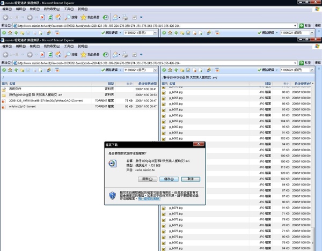Click delete file icon in front window's right pane toolbar

click(194, 70)
